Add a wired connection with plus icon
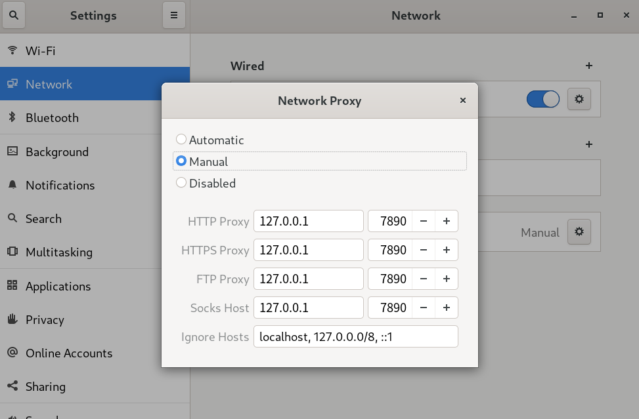639x419 pixels. [588, 66]
